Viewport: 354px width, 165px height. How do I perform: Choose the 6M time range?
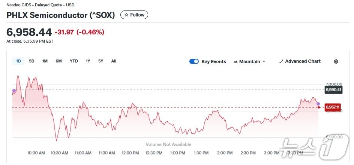58,61
